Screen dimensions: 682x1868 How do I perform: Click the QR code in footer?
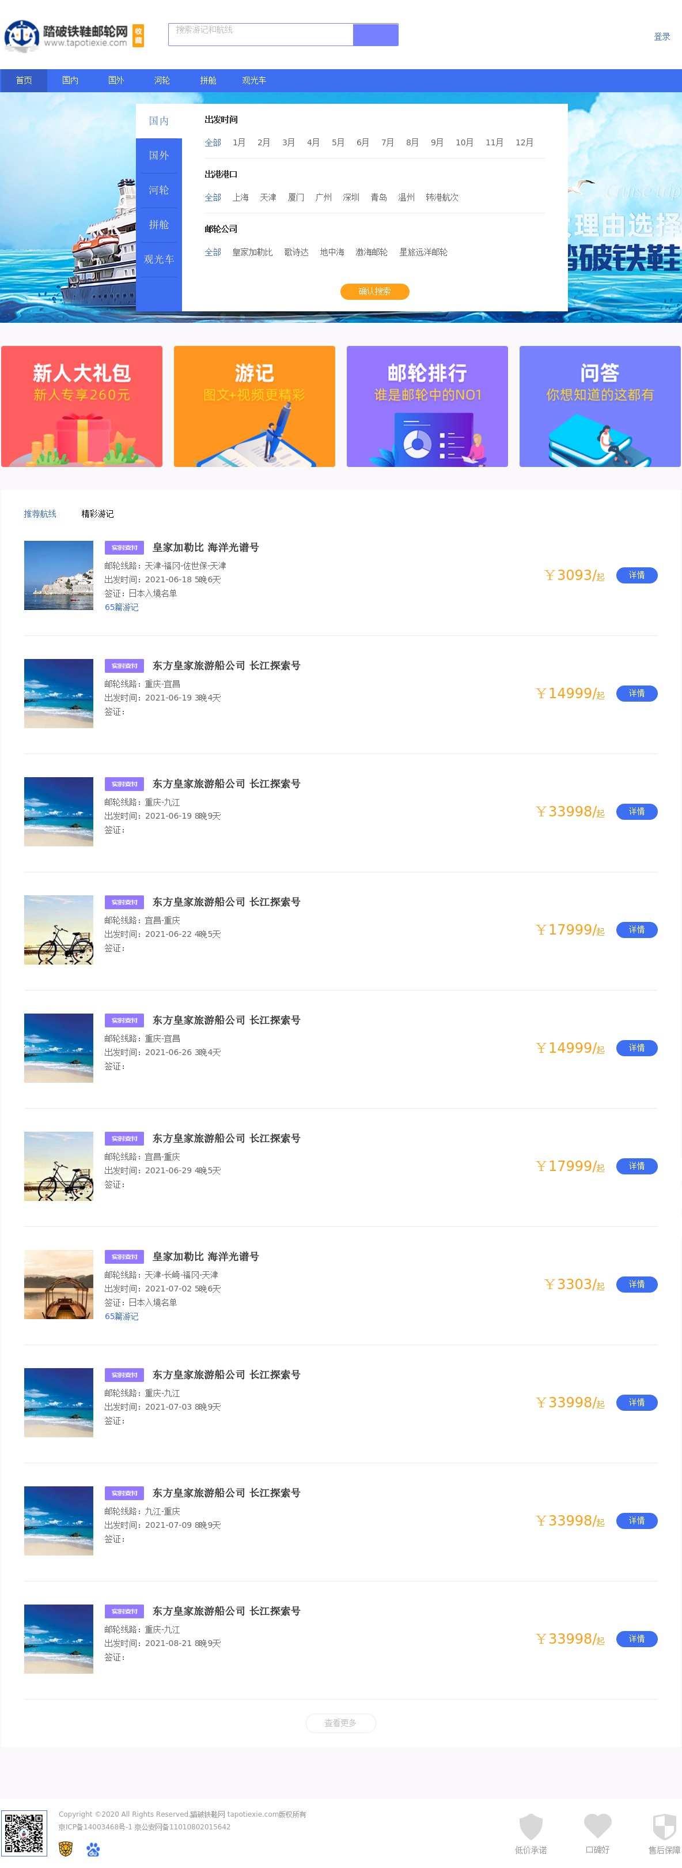pyautogui.click(x=24, y=1832)
